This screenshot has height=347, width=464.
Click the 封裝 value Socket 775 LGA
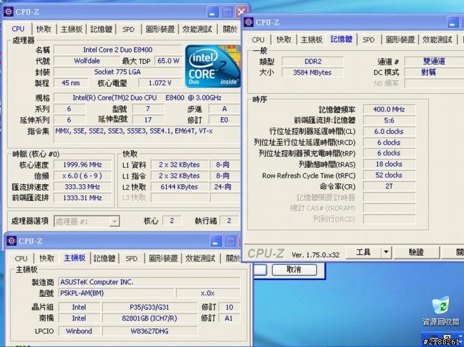tap(118, 72)
